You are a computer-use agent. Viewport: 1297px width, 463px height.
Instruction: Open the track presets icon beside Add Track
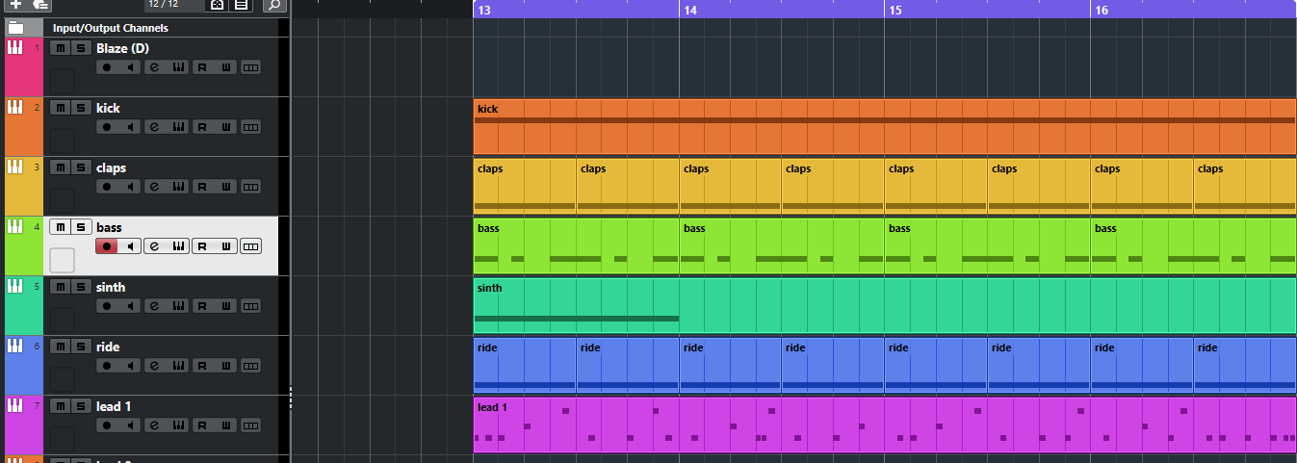40,5
